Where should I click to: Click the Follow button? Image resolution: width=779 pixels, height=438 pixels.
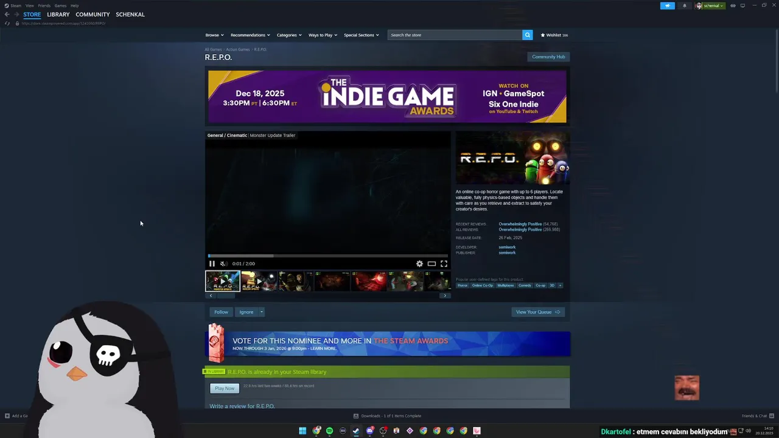221,312
